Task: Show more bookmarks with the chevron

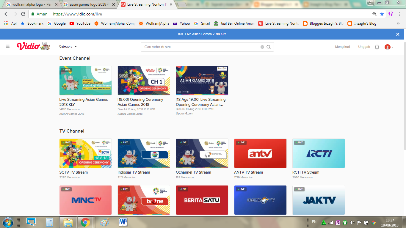Action: click(x=398, y=23)
